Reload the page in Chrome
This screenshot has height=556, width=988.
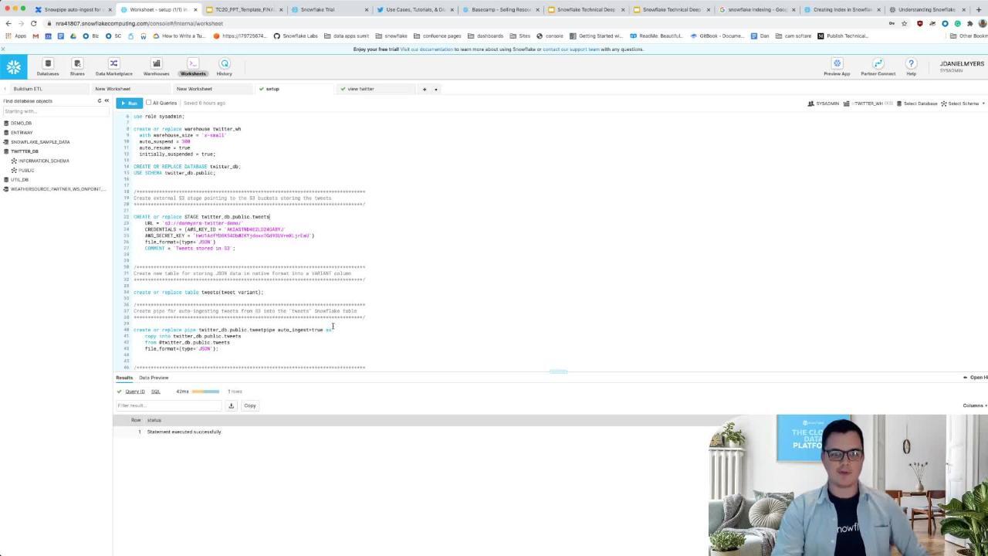pos(33,23)
